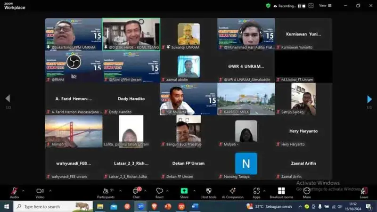This screenshot has width=377, height=212.
Task: Open the More options menu
Action: (x=307, y=192)
